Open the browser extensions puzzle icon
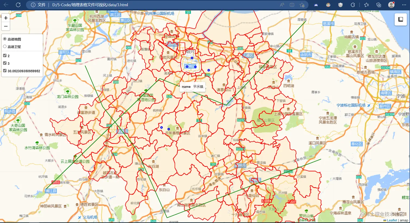 [x=353, y=5]
